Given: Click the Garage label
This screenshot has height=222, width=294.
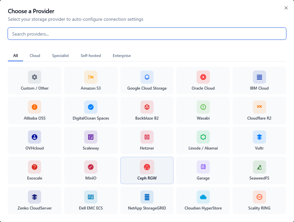Looking at the screenshot, I should 203,178.
